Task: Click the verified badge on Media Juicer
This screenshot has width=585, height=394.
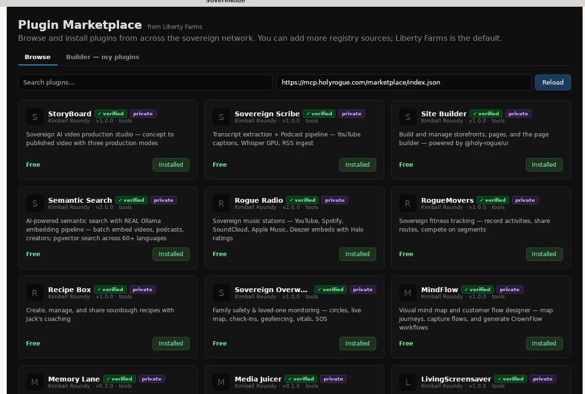Action: click(301, 379)
